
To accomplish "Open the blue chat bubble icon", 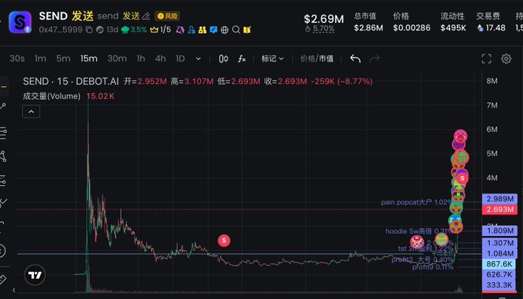I will [x=214, y=30].
